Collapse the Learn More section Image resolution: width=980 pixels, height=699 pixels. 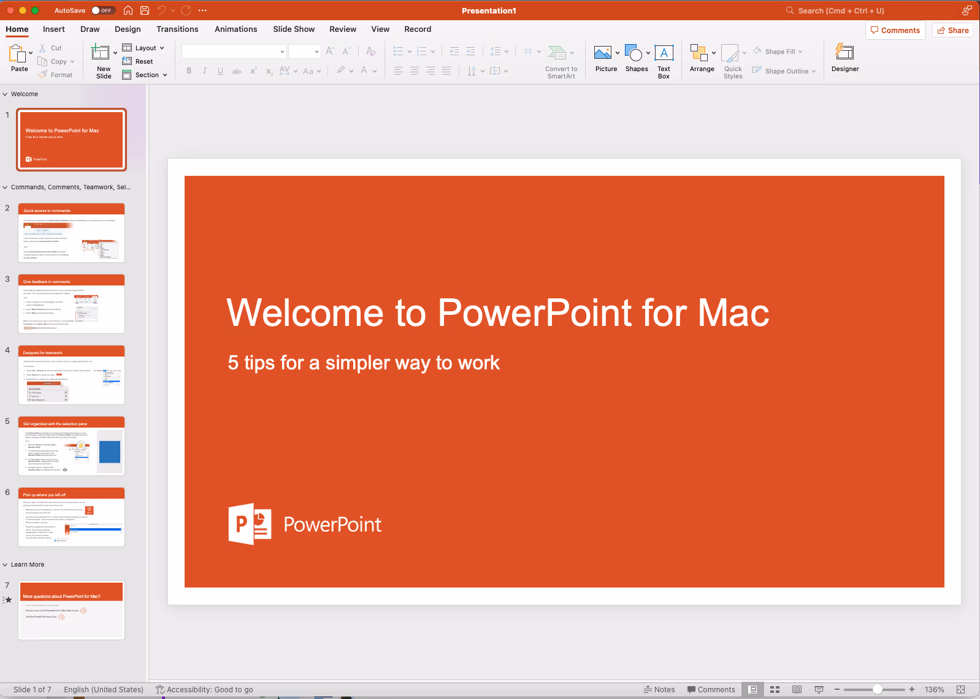(5, 565)
